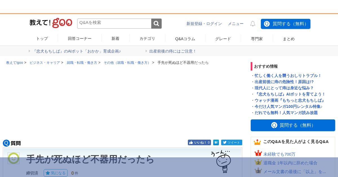
Task: Open the 専門家 nav item
Action: pos(257,39)
